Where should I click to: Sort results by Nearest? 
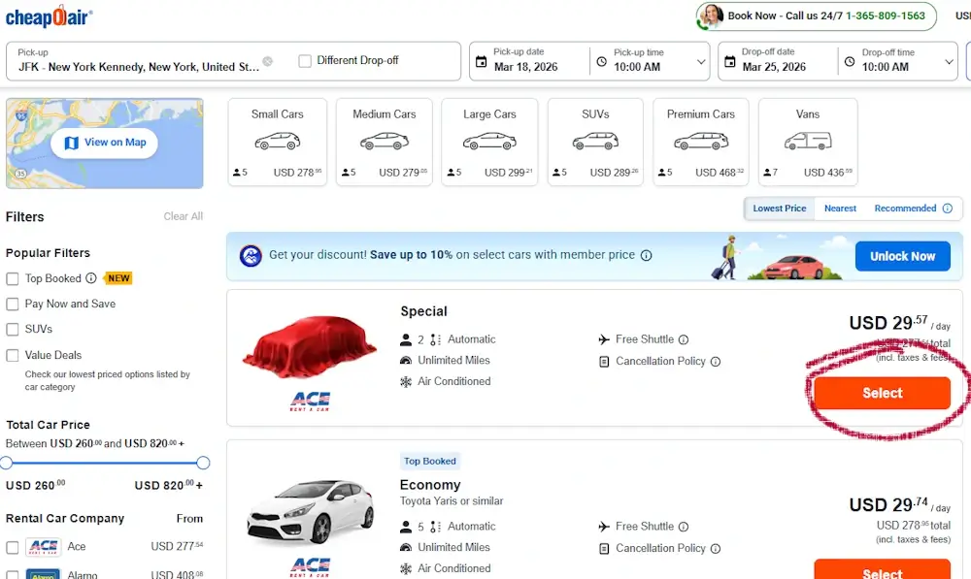pyautogui.click(x=840, y=209)
